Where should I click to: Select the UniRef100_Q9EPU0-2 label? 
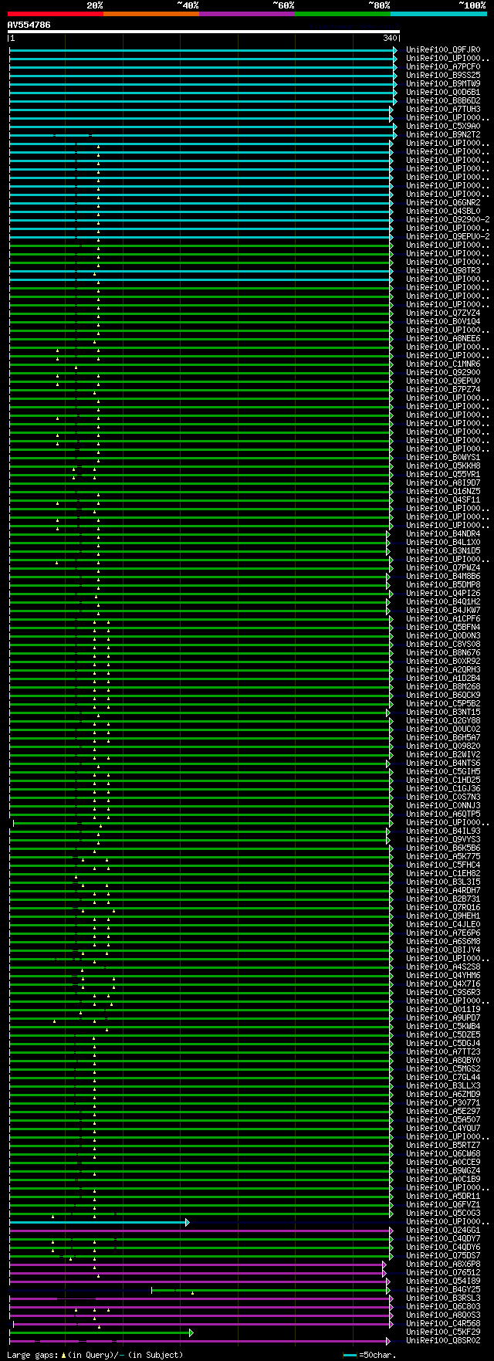[x=448, y=237]
